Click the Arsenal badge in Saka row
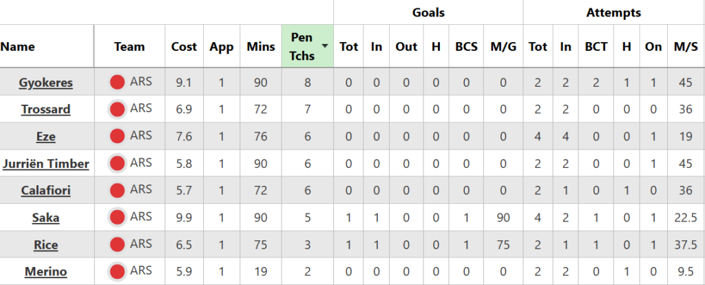Image resolution: width=705 pixels, height=285 pixels. [118, 218]
